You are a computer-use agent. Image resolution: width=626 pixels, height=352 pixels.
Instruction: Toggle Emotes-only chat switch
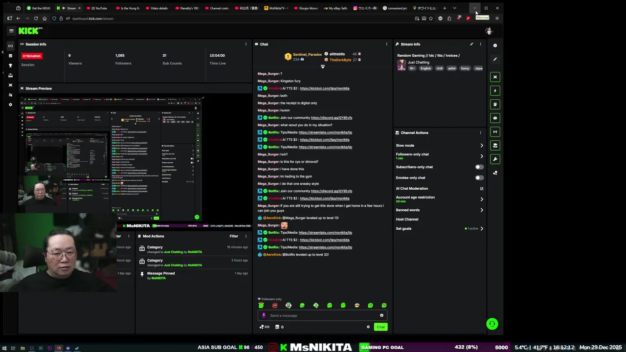click(479, 177)
